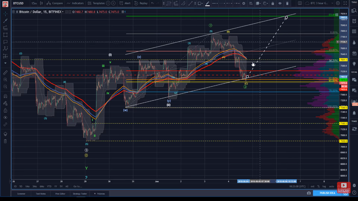Open the Poloniex trading tab
This screenshot has height=201, width=358.
click(x=100, y=194)
